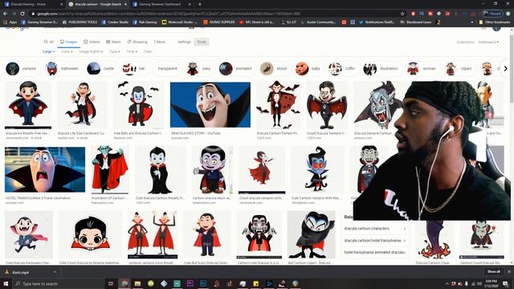Switch to the News results tab

(x=113, y=42)
